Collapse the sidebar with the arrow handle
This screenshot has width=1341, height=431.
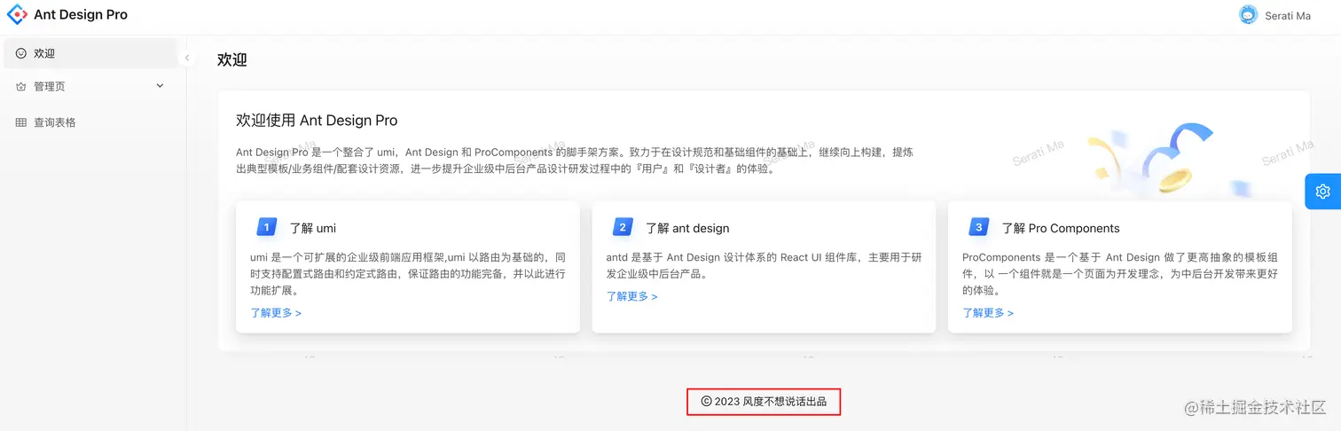point(187,58)
